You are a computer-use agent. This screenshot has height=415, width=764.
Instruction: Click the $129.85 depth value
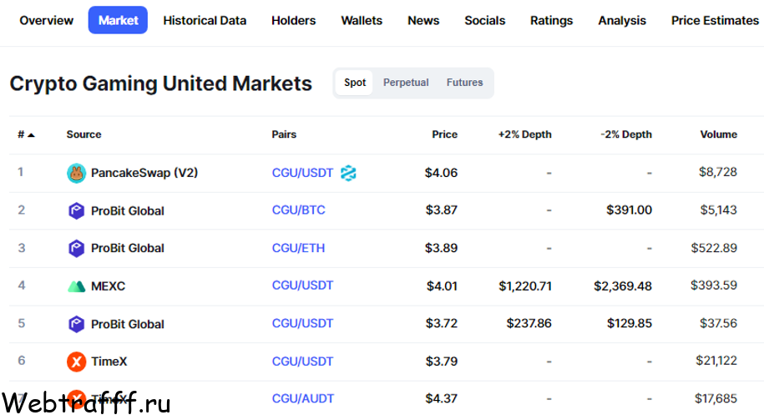(629, 323)
